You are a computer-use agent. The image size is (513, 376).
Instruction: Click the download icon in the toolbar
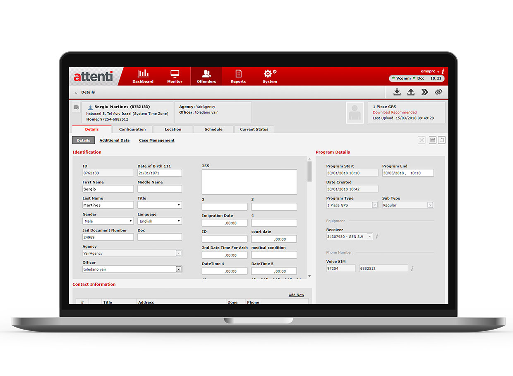[x=397, y=92]
